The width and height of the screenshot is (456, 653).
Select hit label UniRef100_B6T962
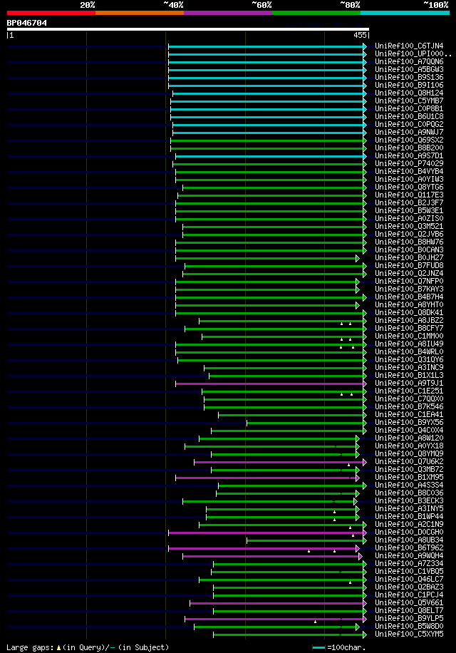[409, 548]
